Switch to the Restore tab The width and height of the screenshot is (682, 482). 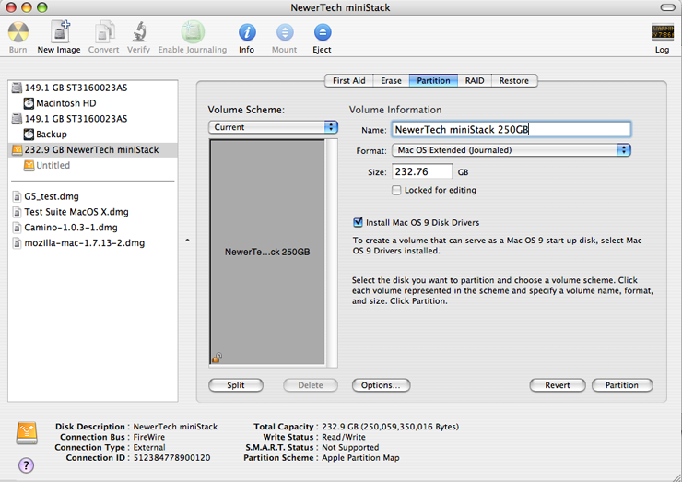click(x=514, y=81)
